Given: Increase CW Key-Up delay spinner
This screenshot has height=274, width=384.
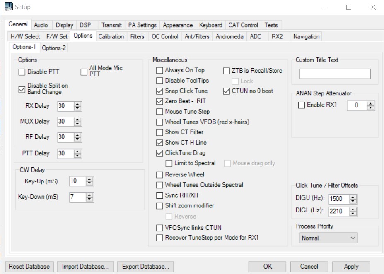Looking at the screenshot, I should (89, 179).
